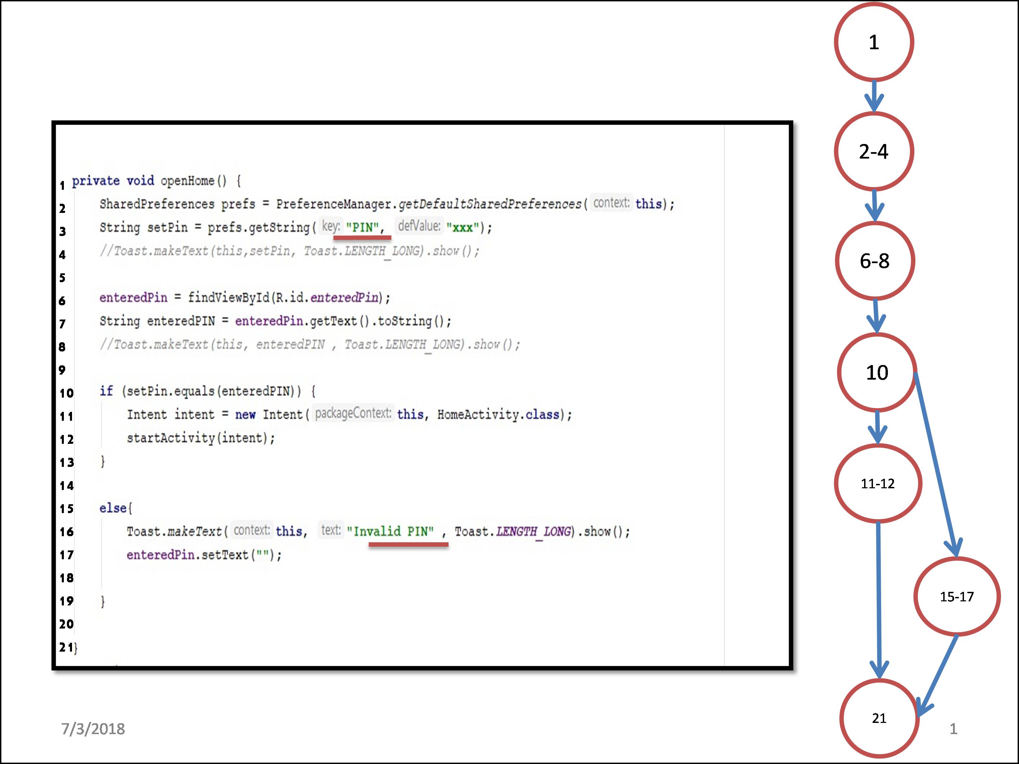Click "startActivity(intent);" statement
Viewport: 1019px width, 764px height.
pos(201,438)
